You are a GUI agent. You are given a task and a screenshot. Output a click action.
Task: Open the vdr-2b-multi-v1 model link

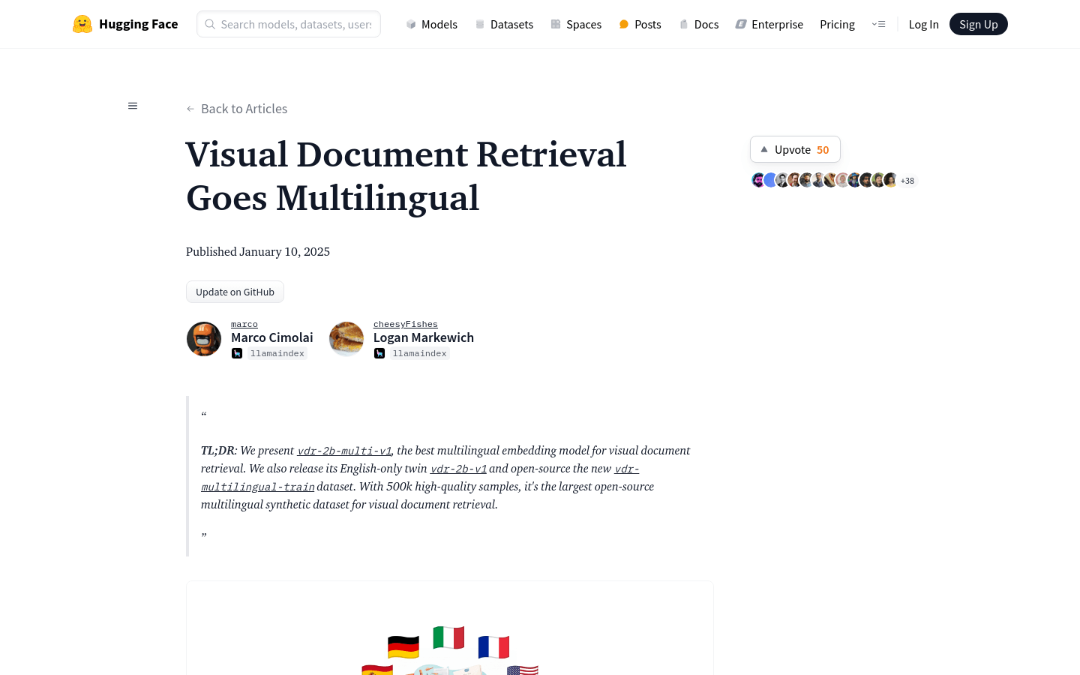344,451
